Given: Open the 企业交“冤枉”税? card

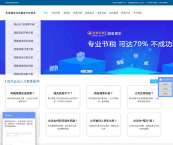Looking at the screenshot, I should [x=144, y=124].
